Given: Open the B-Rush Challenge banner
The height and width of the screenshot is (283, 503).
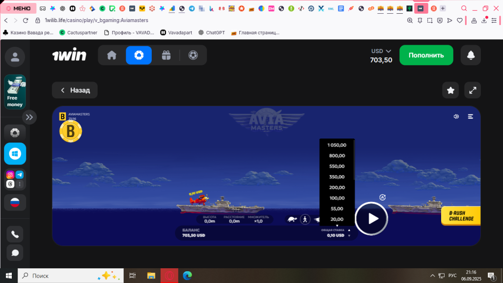Looking at the screenshot, I should (x=461, y=216).
